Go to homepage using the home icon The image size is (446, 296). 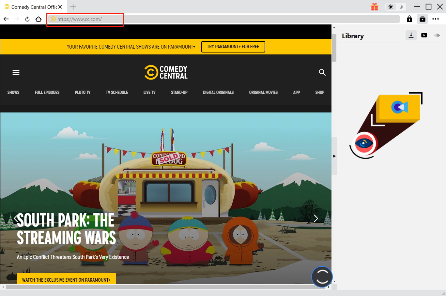coord(38,19)
